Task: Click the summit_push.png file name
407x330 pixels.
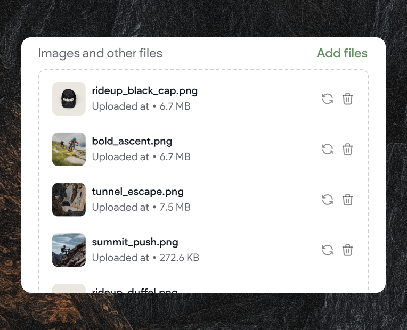Action: (x=135, y=242)
